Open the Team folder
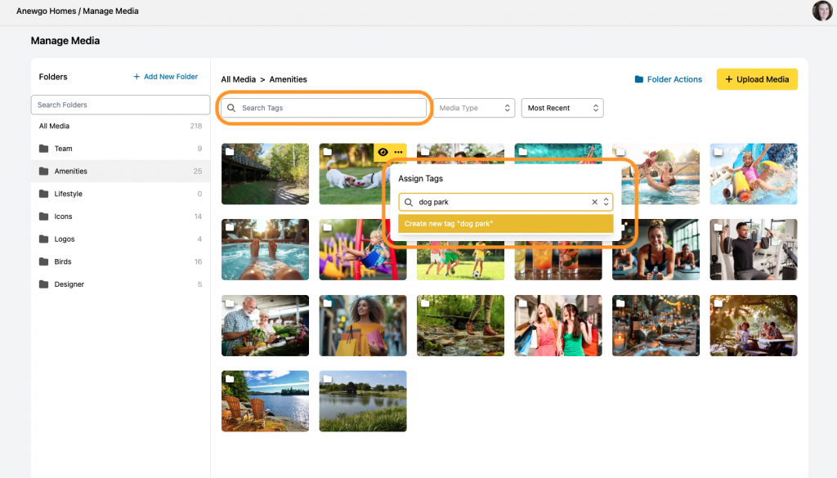Image resolution: width=837 pixels, height=478 pixels. click(x=120, y=149)
